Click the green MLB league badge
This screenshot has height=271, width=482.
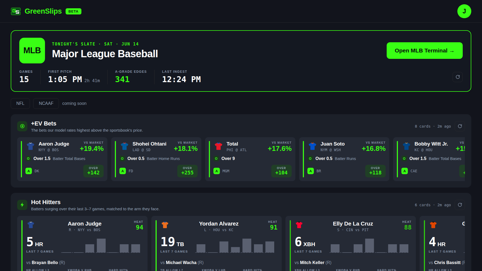[x=32, y=51]
